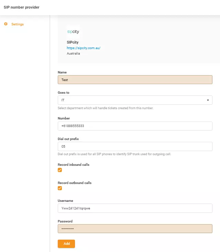Click the Name field containing Test
Screen dimensions: 220x252
[x=135, y=80]
